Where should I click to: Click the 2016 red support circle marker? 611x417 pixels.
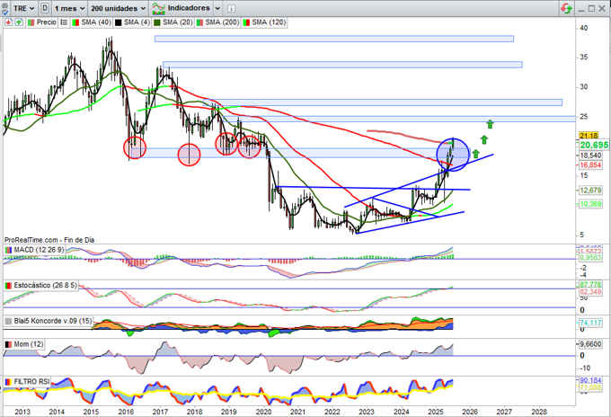135,147
